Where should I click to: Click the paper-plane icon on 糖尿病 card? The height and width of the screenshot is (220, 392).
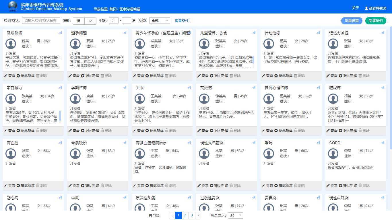tap(383, 88)
